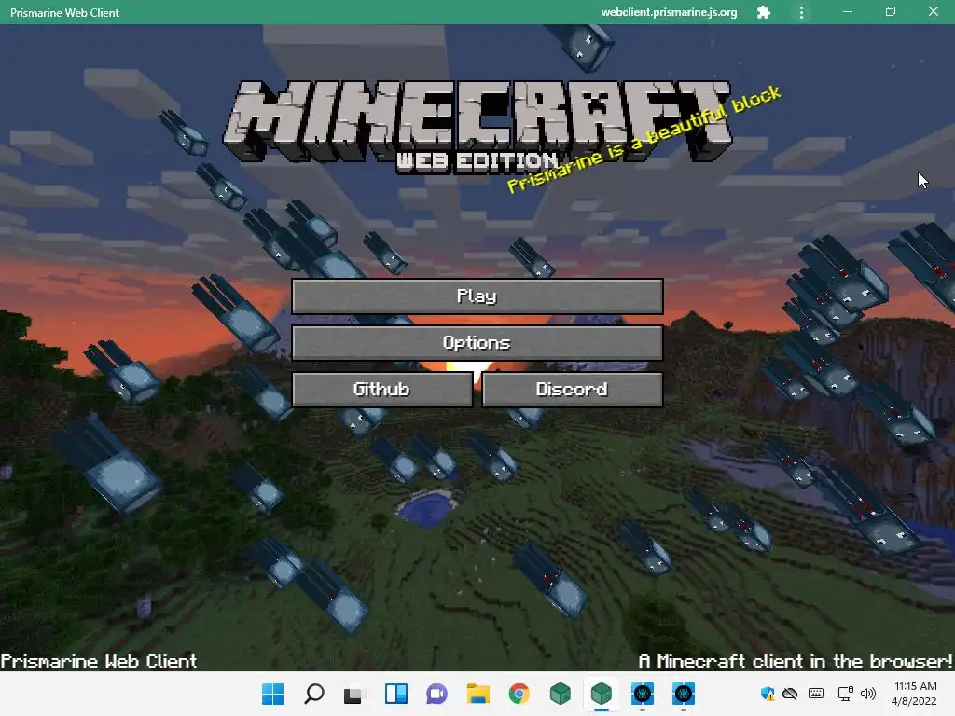Click the active Prismarine Web Client taskbar icon
The width and height of the screenshot is (955, 716).
pyautogui.click(x=602, y=694)
